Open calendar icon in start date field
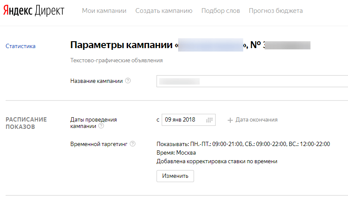This screenshot has width=348, height=198. click(210, 120)
